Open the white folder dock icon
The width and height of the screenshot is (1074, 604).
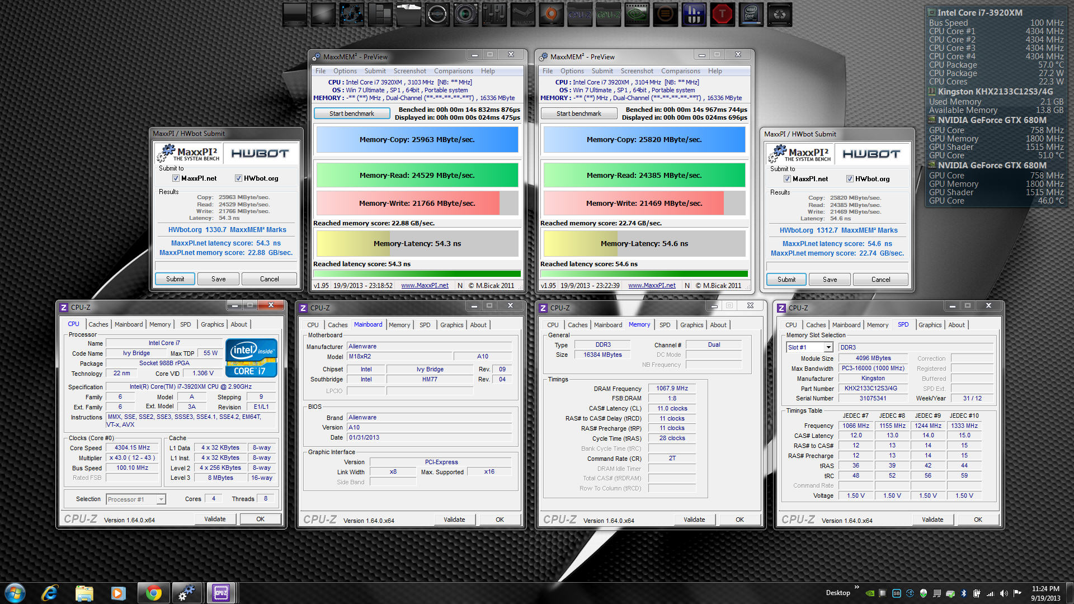pos(408,15)
